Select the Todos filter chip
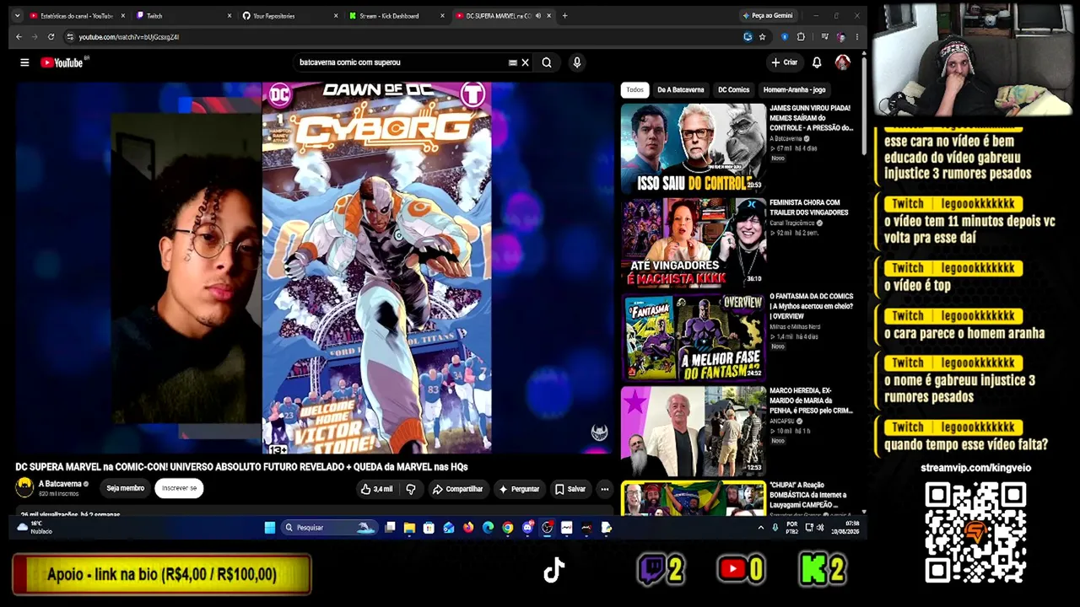 click(x=634, y=89)
